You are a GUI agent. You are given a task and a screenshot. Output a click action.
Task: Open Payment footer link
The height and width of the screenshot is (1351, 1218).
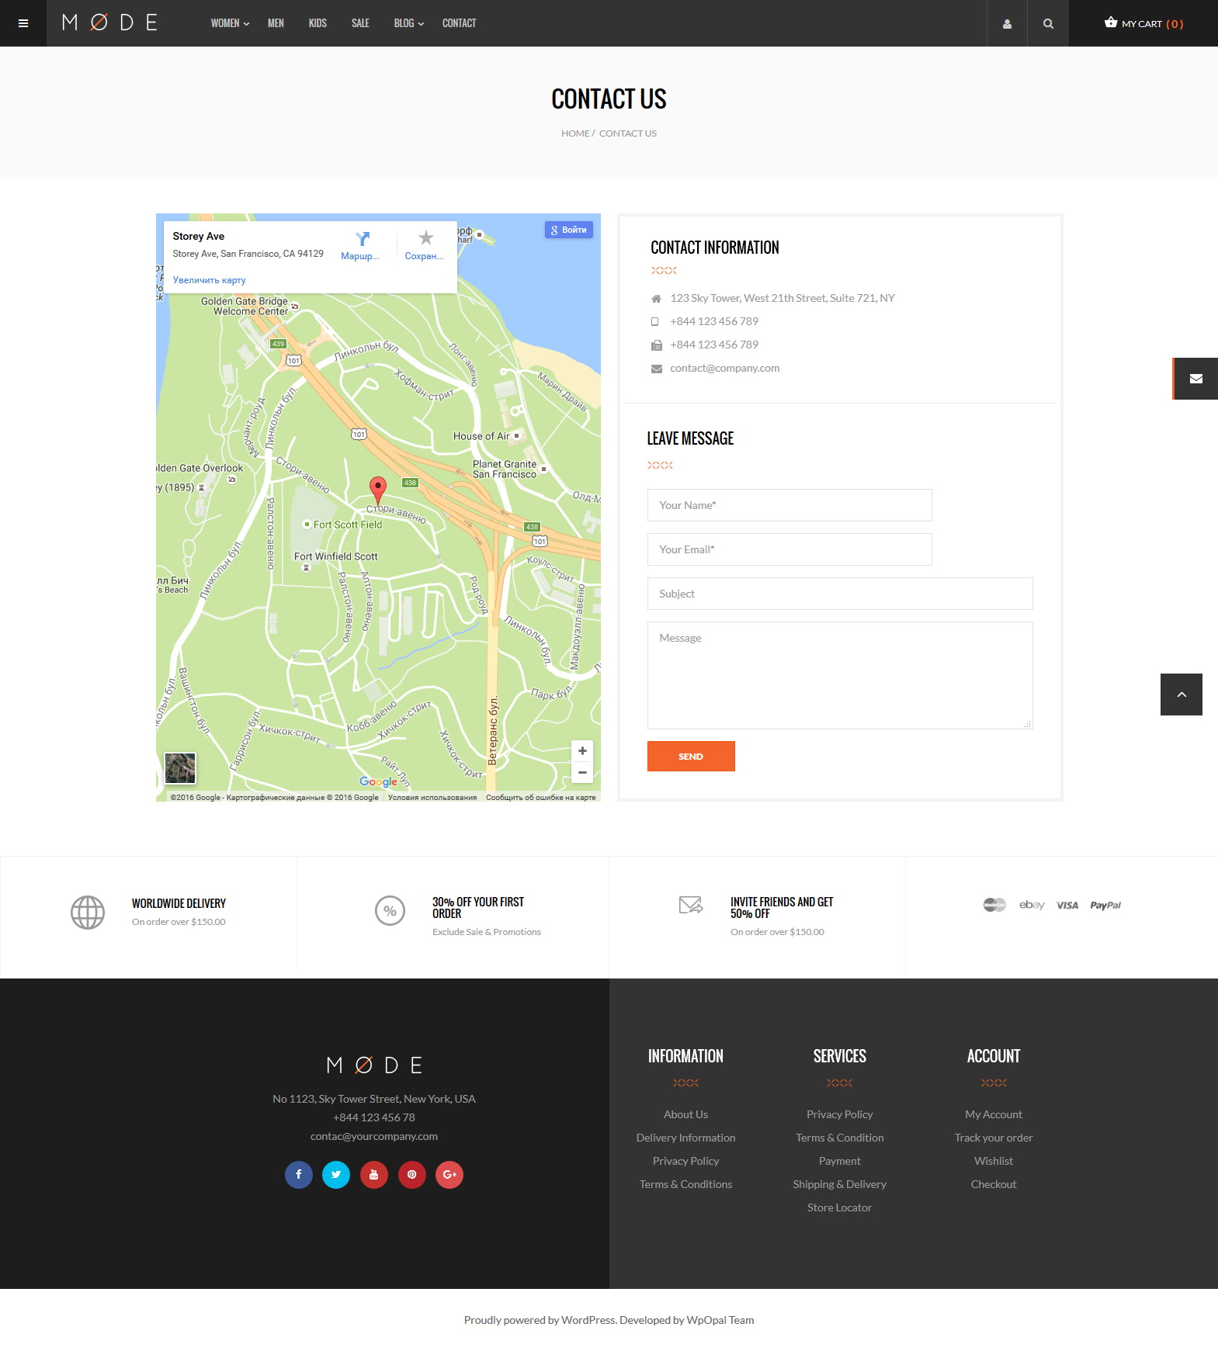click(839, 1161)
